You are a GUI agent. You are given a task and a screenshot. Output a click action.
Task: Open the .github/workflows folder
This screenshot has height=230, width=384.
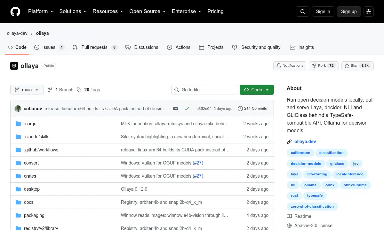[41, 150]
